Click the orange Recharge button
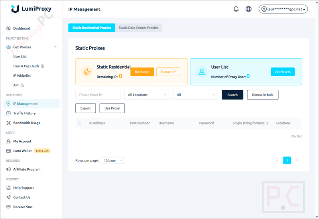319x219 pixels. pos(142,72)
